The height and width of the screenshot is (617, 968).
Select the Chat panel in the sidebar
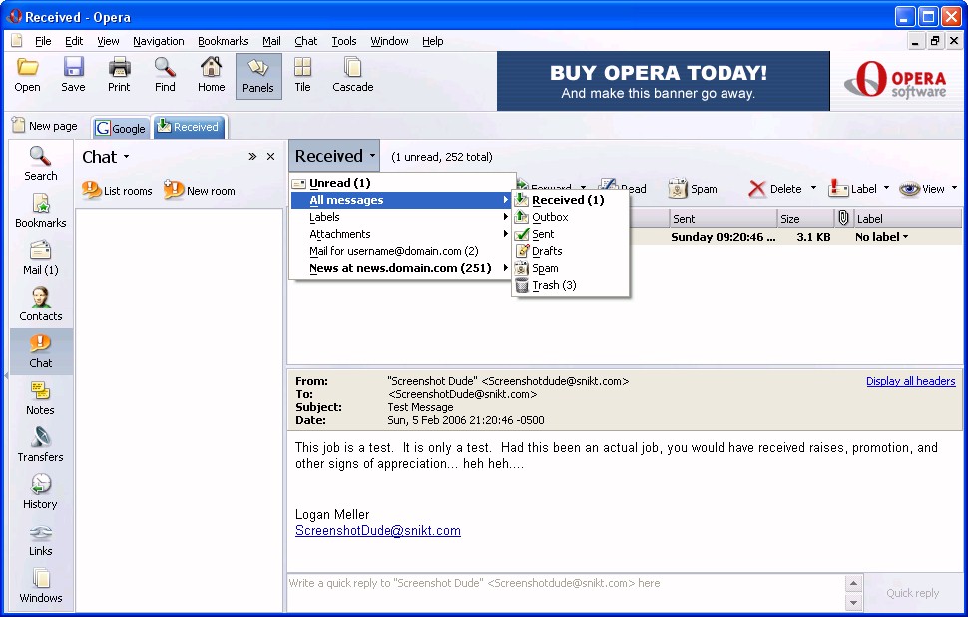point(40,351)
